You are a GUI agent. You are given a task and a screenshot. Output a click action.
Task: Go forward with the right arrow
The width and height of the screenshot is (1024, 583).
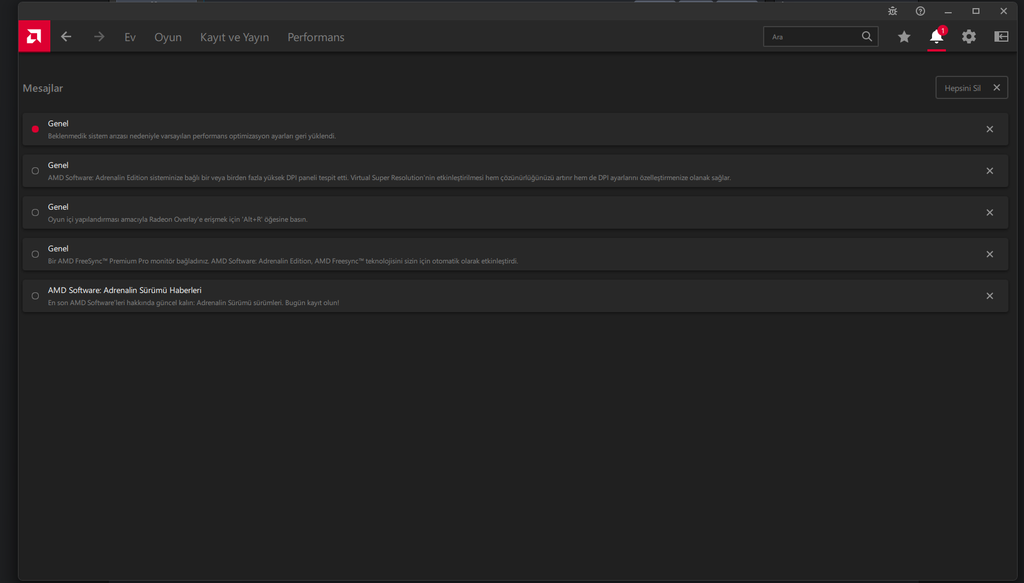pos(99,36)
